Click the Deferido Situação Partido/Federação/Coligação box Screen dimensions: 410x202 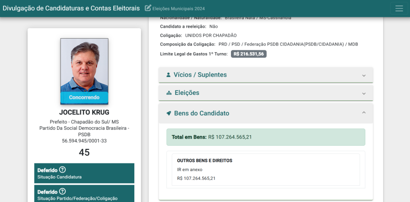click(84, 194)
